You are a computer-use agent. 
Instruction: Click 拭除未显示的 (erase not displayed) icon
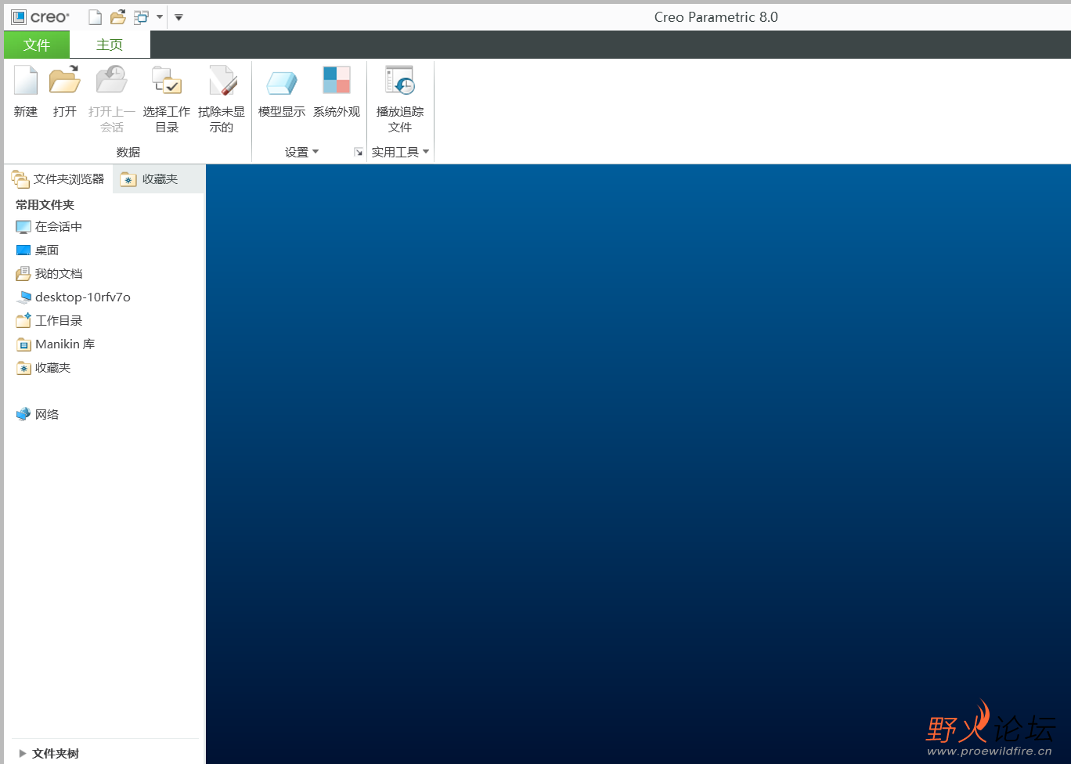click(222, 81)
